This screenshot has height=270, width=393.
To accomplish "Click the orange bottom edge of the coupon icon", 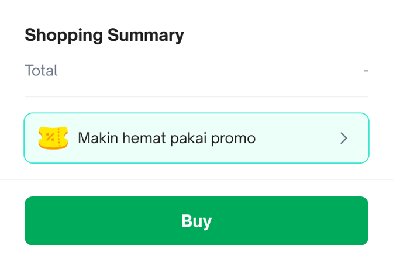I will [53, 148].
